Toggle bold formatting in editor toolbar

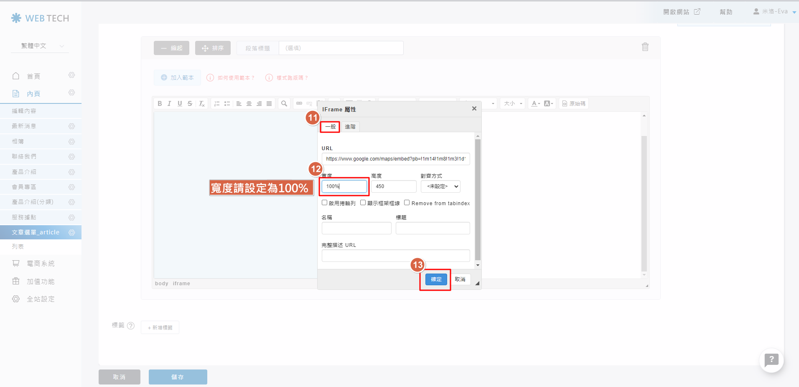coord(160,103)
